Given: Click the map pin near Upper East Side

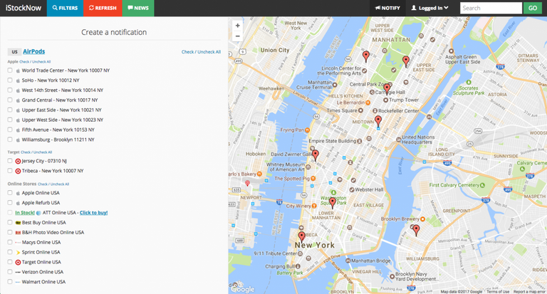Looking at the screenshot, I should click(406, 61).
